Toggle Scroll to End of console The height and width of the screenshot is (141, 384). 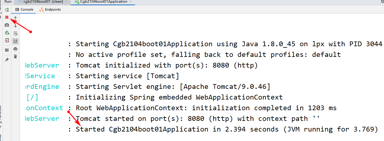point(15,41)
